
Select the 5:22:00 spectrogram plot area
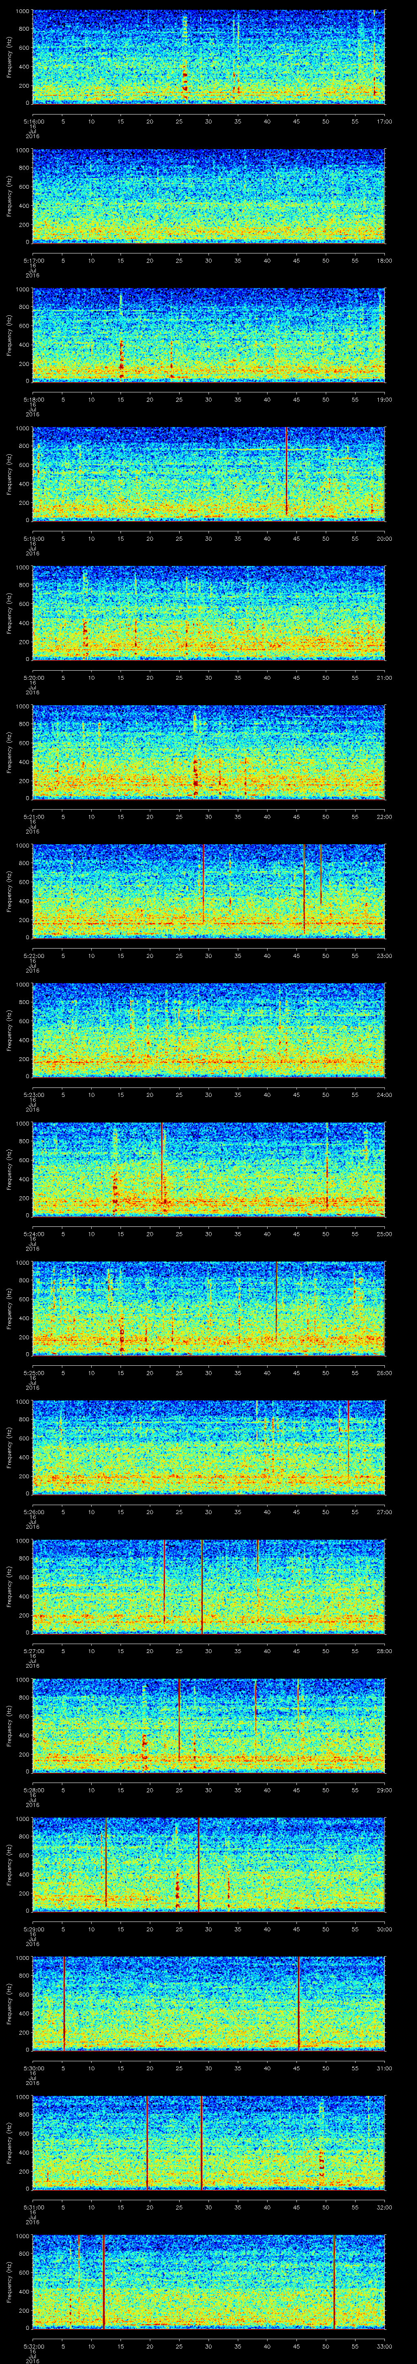[x=208, y=890]
